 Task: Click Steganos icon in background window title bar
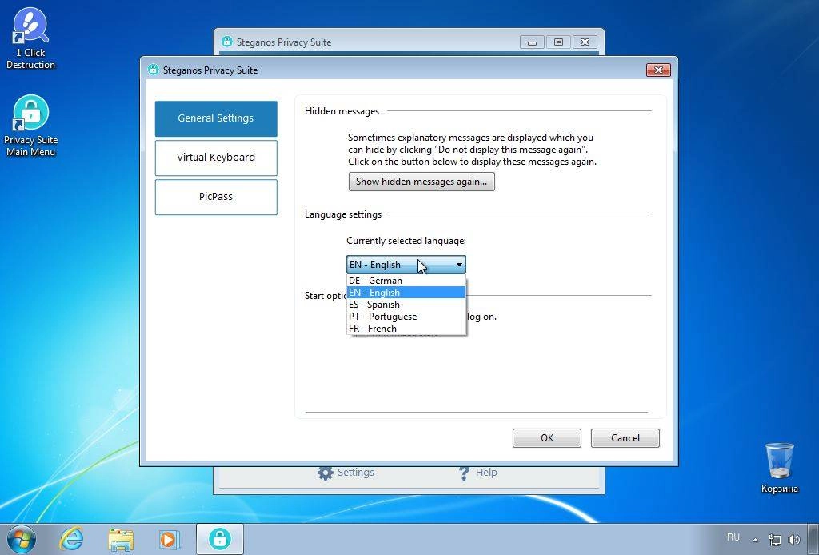(x=226, y=42)
